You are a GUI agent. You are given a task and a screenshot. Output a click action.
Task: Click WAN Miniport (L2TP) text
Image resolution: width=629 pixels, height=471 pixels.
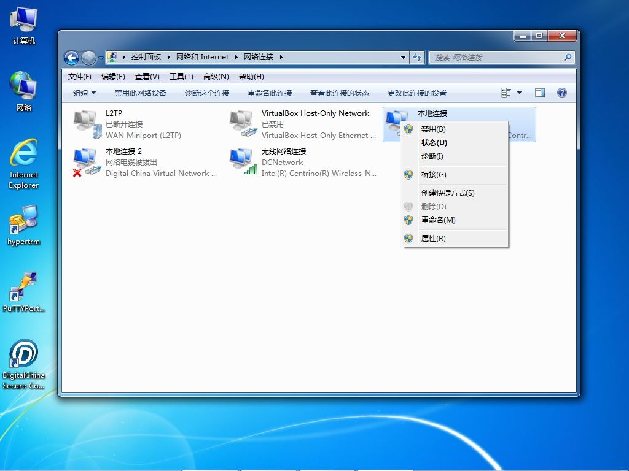tap(143, 136)
